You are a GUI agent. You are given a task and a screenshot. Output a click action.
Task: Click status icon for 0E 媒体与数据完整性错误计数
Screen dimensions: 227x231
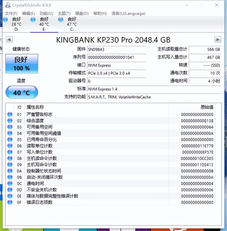10,196
